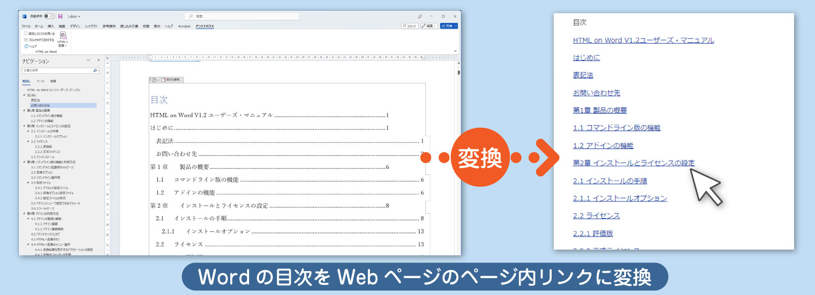Select HTML on Word V1.2ユーザーズ・マニュアル heading in navigation
This screenshot has width=815, height=295.
click(53, 90)
